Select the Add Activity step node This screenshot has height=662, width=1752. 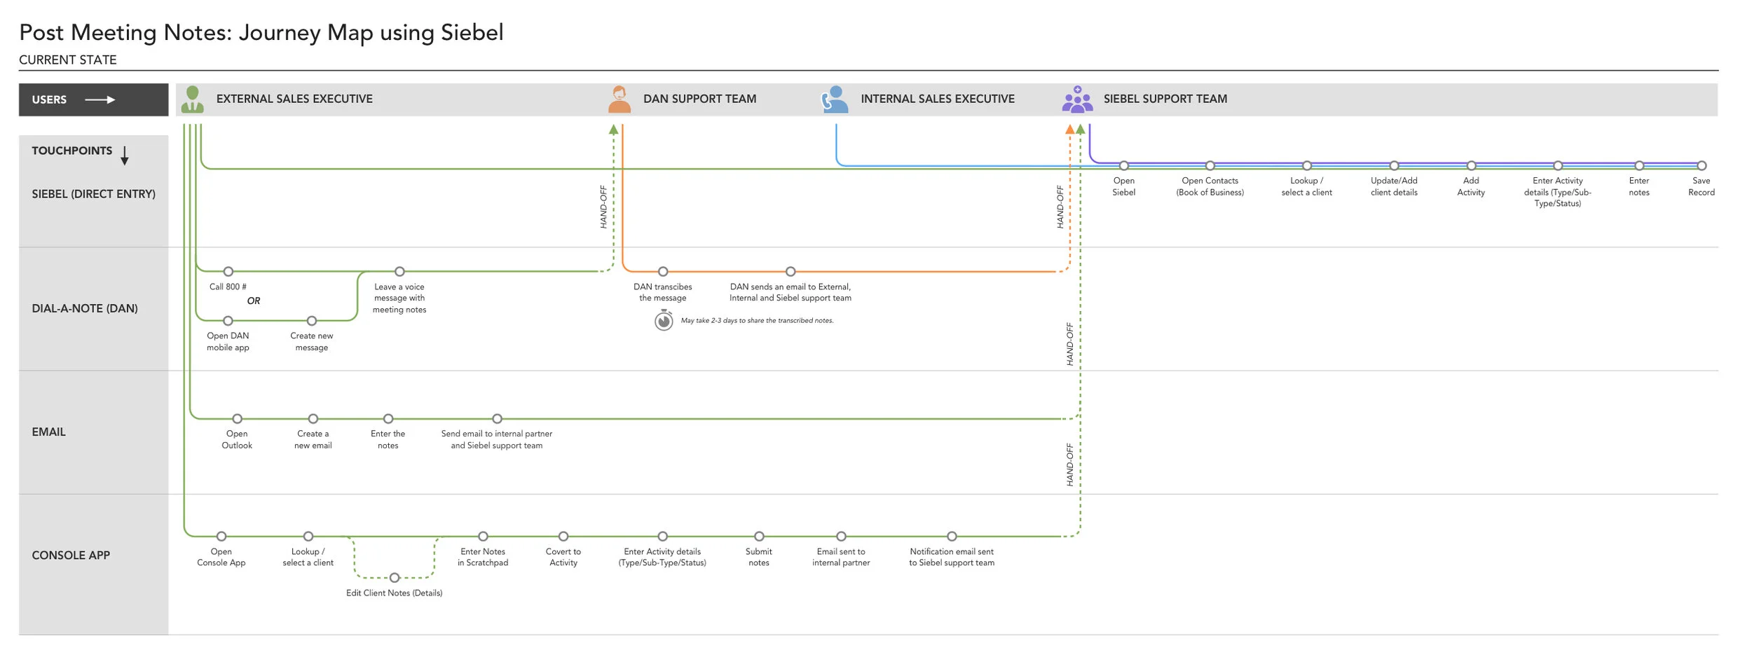pyautogui.click(x=1472, y=166)
